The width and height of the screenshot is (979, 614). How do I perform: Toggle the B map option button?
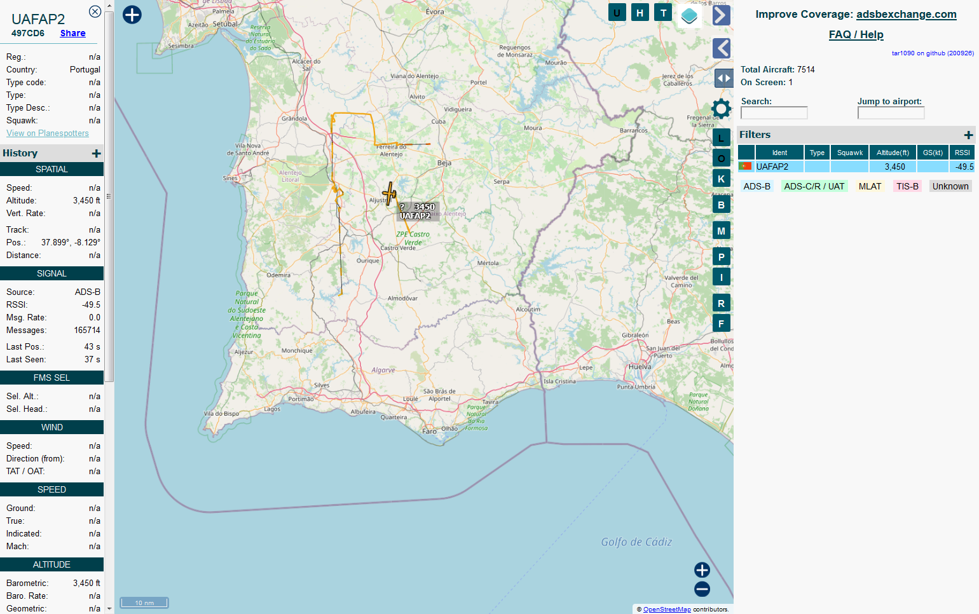click(721, 205)
